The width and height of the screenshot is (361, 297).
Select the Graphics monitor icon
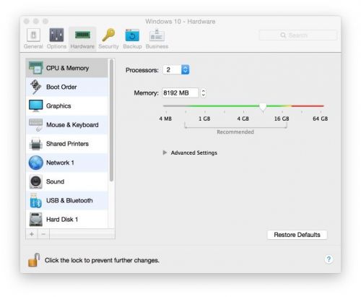point(36,106)
